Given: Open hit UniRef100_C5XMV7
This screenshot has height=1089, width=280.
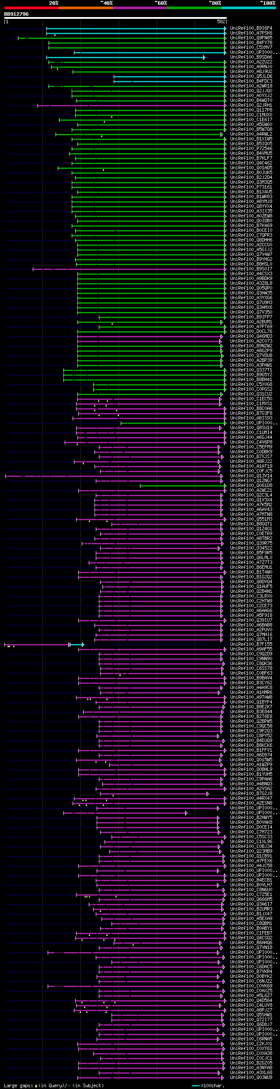Looking at the screenshot, I should (x=251, y=48).
